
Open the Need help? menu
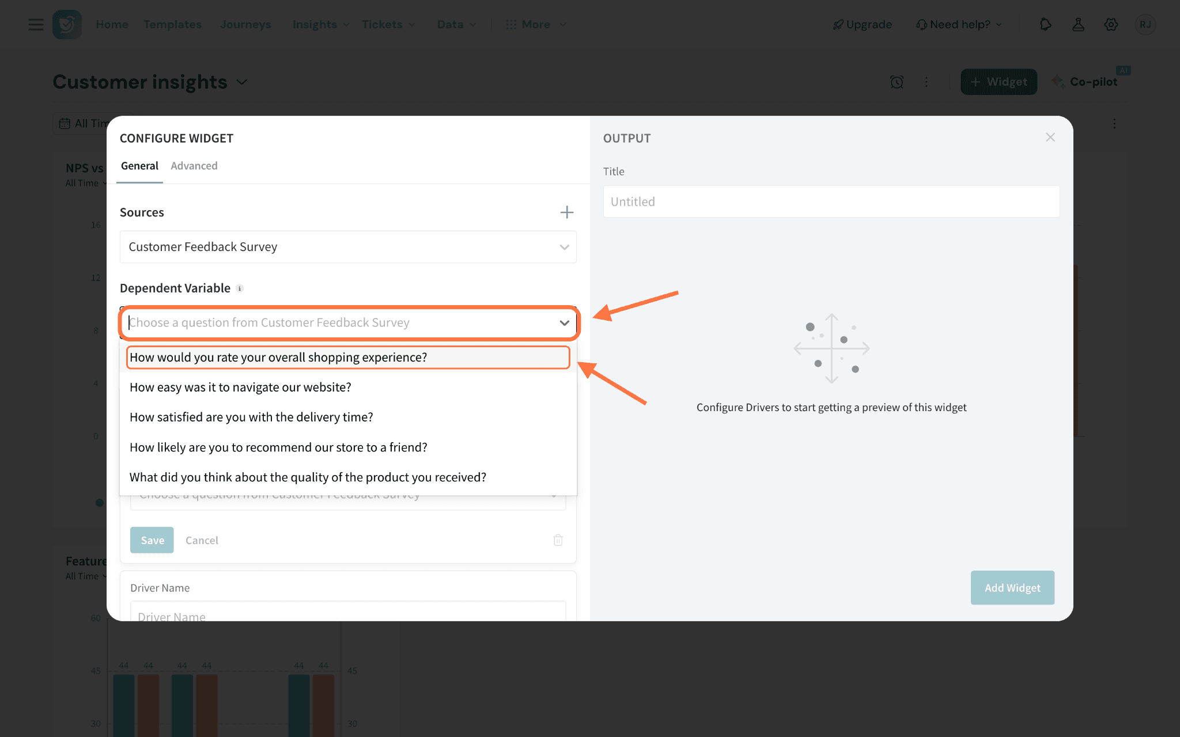[959, 24]
